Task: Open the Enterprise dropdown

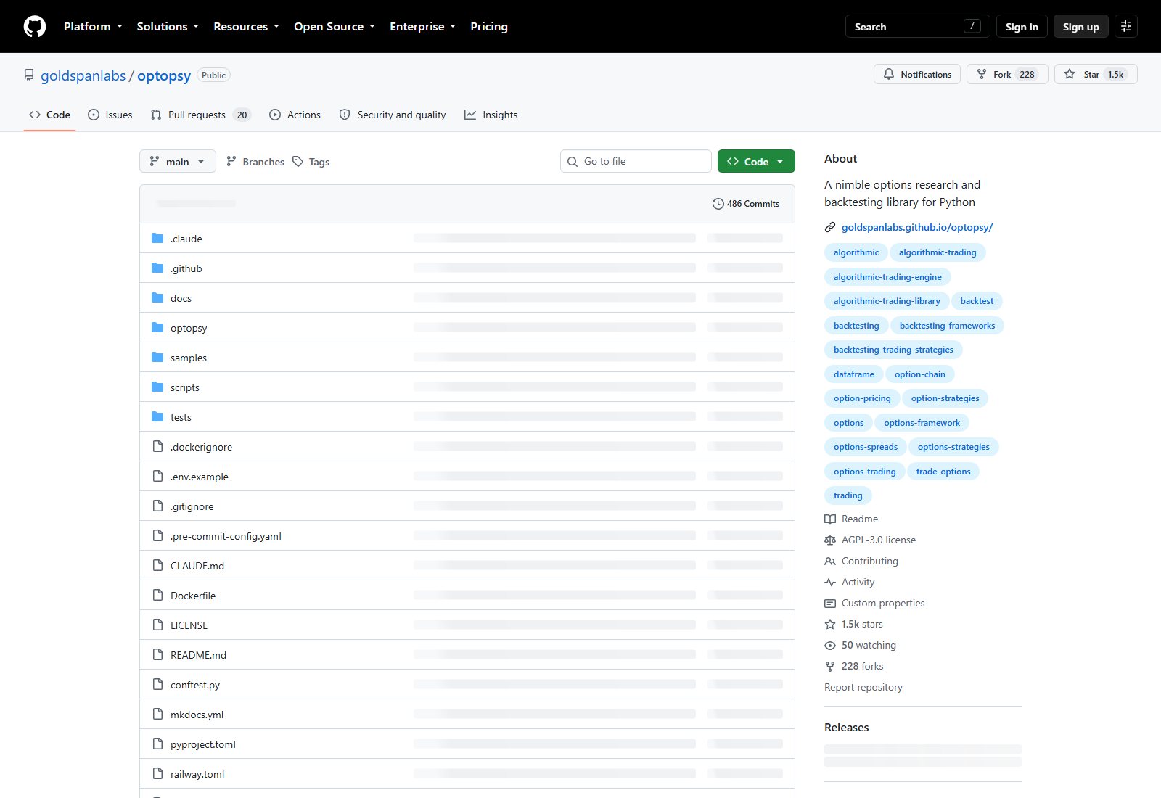Action: pos(422,27)
